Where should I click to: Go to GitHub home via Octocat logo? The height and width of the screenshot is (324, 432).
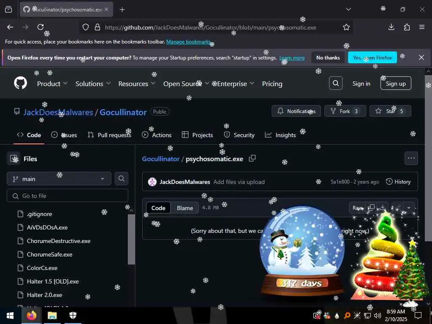click(x=21, y=83)
